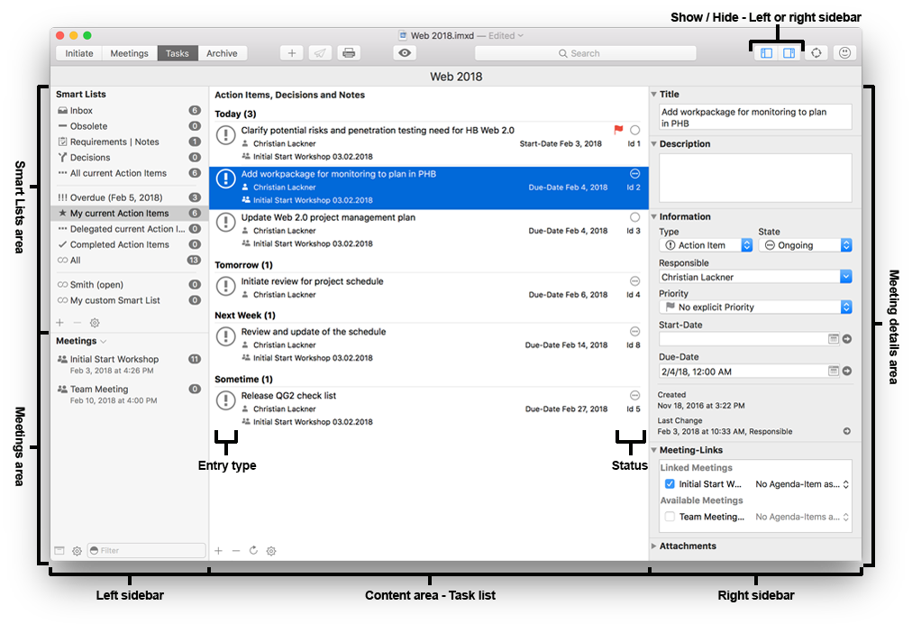Select the Initial Start Workshop meeting
912x624 pixels.
tap(129, 364)
